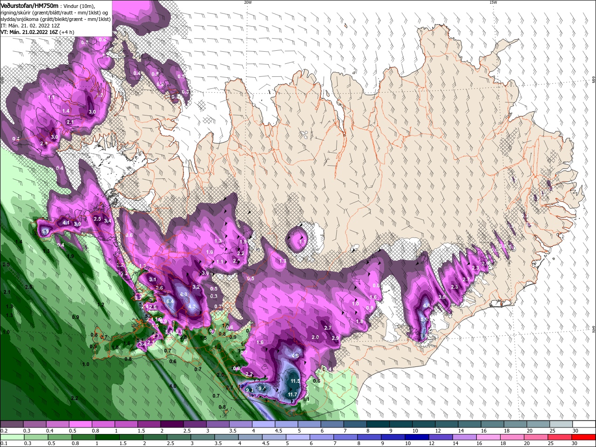Viewport: 596px width, 447px height.
Task: Select the 'VT: Mán. 21.02.2022 16Z' valid time
Action: [x=29, y=32]
